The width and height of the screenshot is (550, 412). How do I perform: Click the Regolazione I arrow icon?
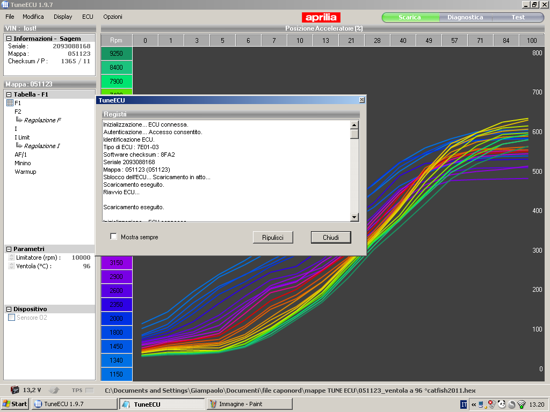click(x=19, y=145)
